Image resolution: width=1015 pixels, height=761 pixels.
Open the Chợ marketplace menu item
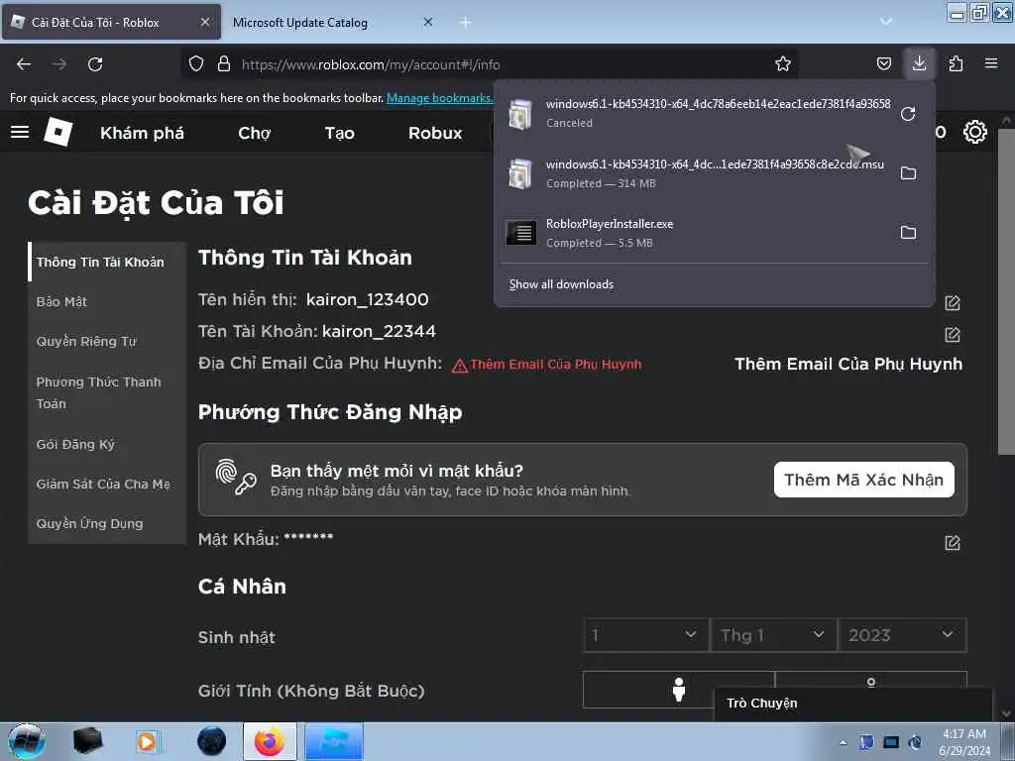coord(255,133)
